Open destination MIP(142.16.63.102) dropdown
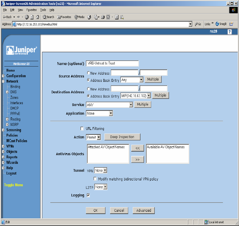Screen dimensions: 239x226 pos(136,96)
